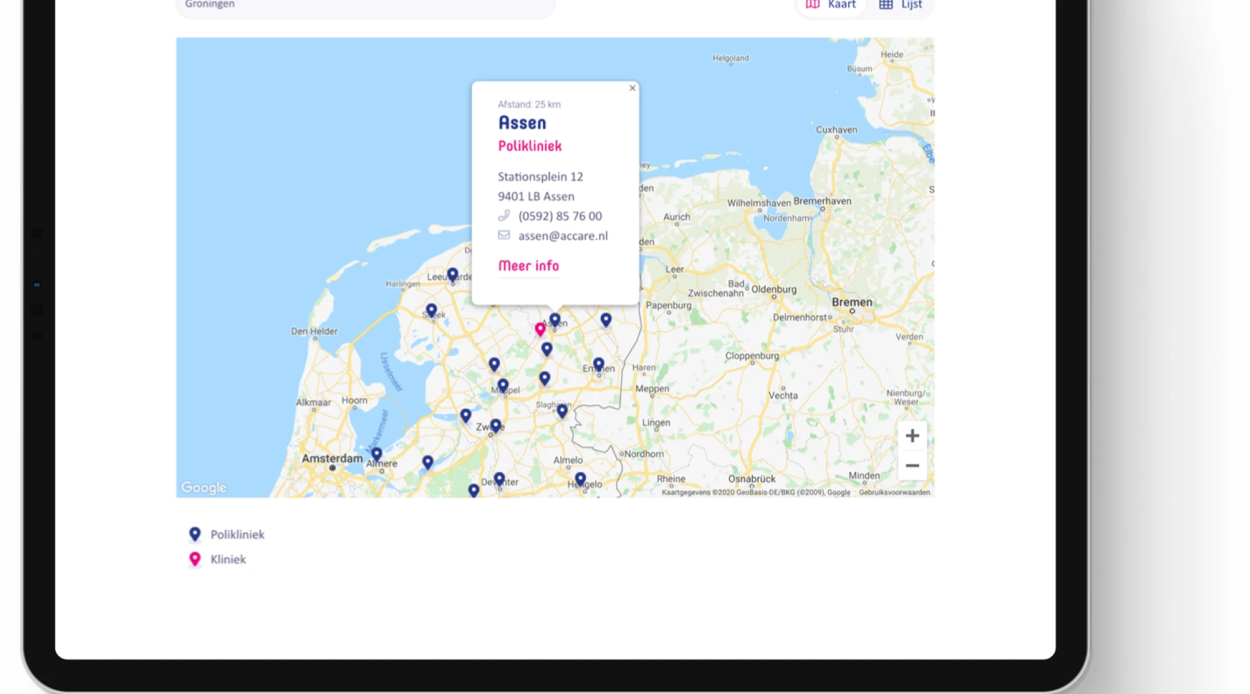The image size is (1250, 694).
Task: Select the map pin at Hengelo
Action: click(x=580, y=479)
